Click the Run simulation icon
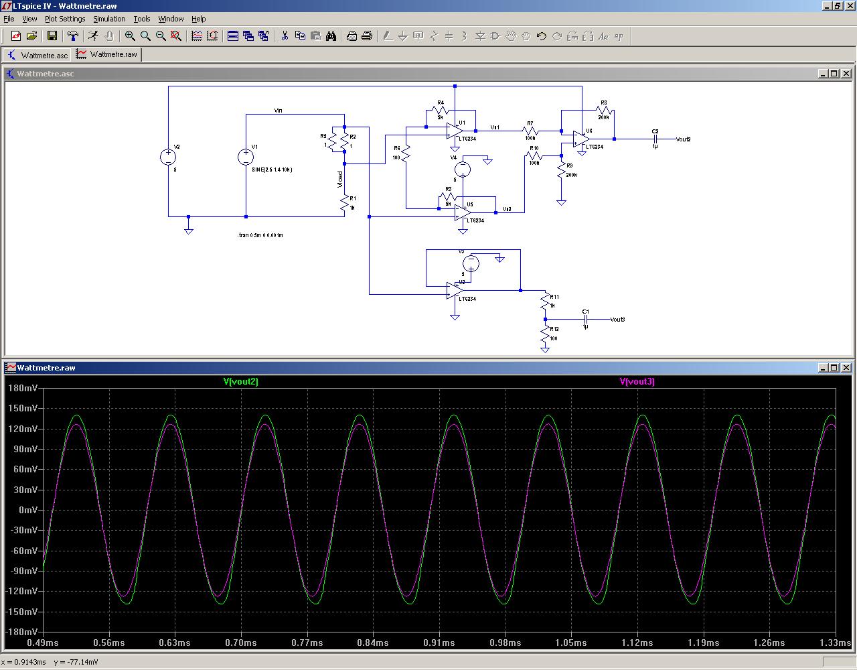Image resolution: width=857 pixels, height=670 pixels. [94, 36]
